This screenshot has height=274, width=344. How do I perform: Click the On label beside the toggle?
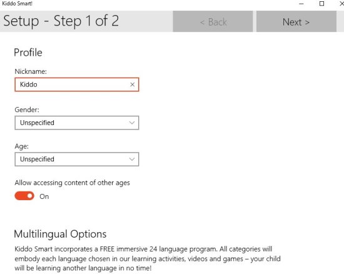click(x=44, y=196)
